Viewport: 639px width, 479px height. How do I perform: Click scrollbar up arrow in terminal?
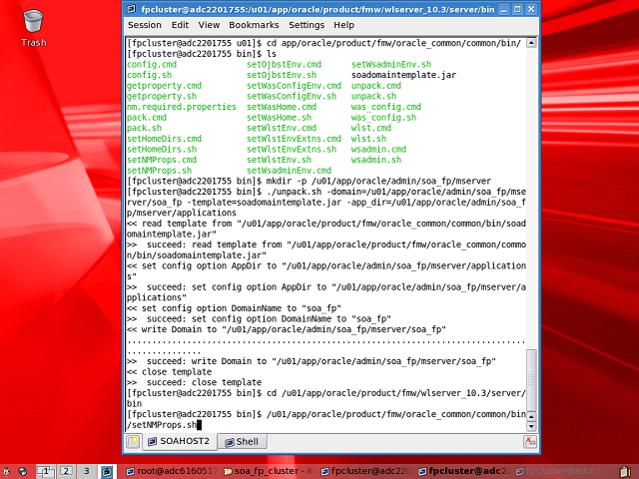[531, 43]
